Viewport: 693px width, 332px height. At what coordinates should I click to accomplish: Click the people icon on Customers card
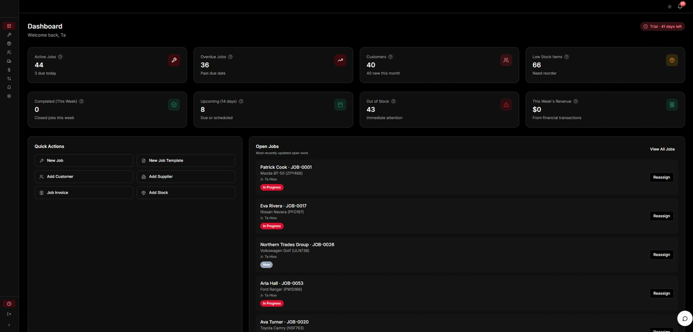(x=506, y=60)
